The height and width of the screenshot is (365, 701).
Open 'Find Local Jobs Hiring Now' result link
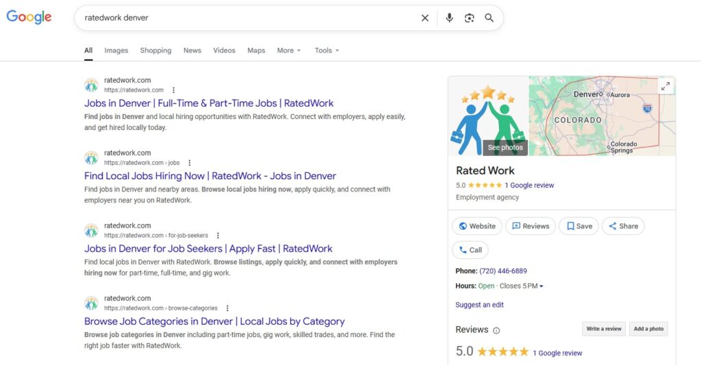point(210,176)
